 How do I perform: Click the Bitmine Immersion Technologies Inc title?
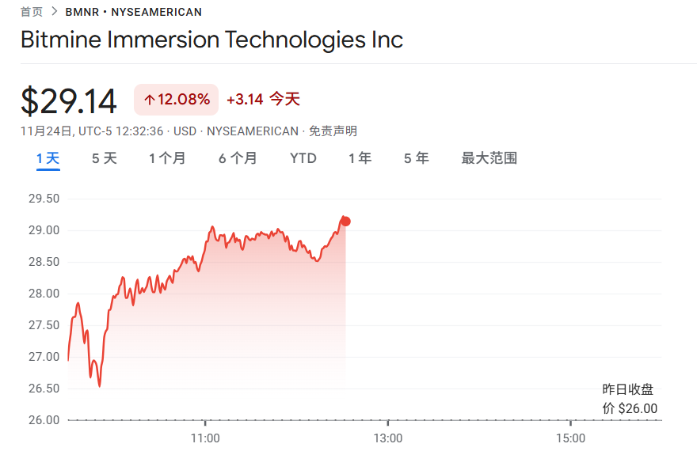pos(211,40)
